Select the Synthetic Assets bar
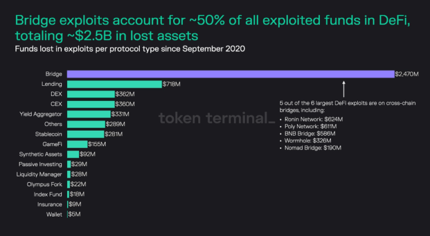 [x=73, y=154]
